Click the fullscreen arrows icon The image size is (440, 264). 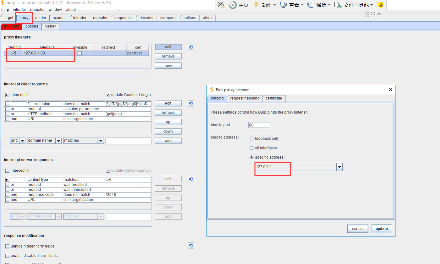373,14
